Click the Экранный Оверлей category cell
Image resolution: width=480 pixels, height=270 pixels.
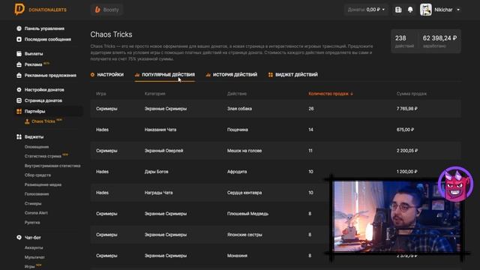coord(163,151)
